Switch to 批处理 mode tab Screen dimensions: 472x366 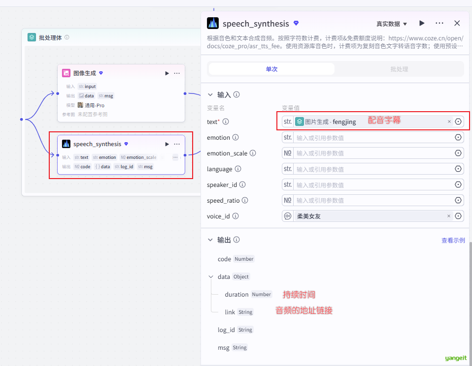click(x=399, y=69)
